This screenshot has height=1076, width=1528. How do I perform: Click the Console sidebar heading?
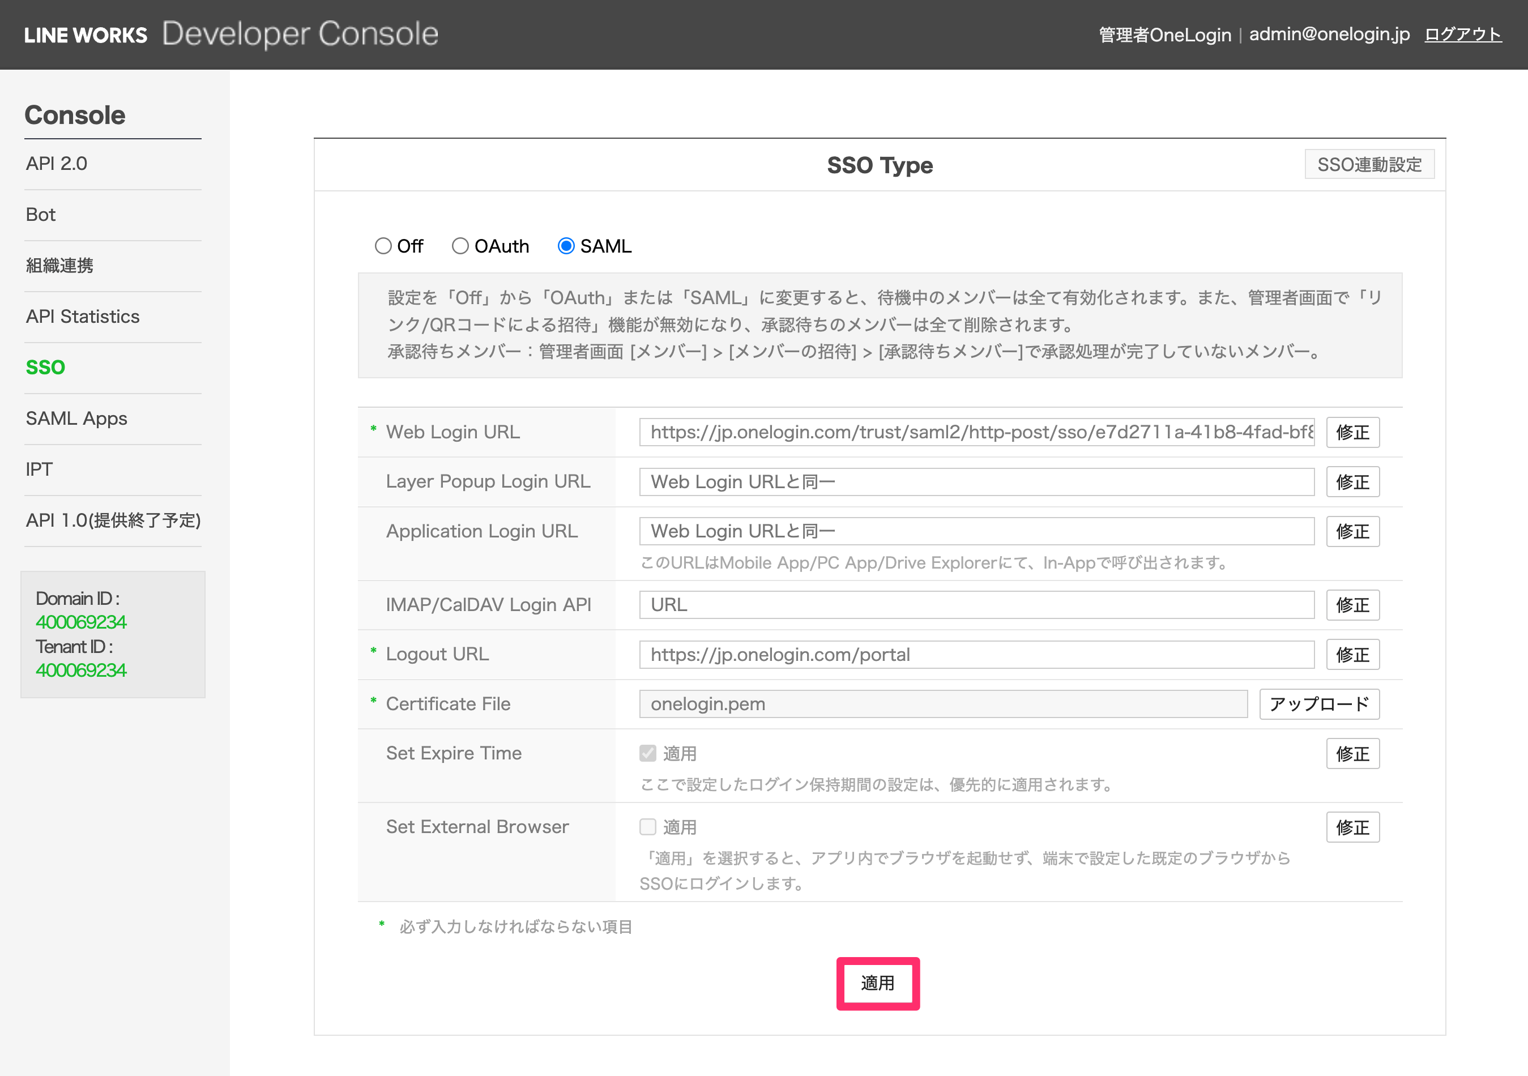coord(75,115)
